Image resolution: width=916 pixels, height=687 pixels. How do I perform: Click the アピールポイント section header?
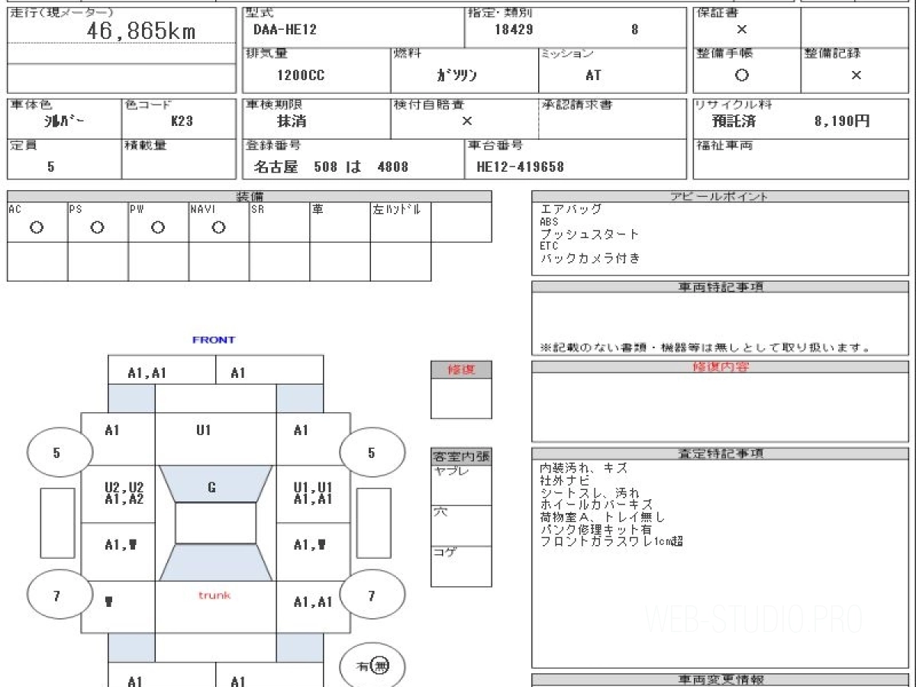click(x=719, y=196)
